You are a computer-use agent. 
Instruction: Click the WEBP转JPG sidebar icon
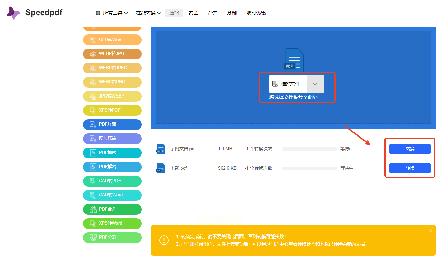93,54
